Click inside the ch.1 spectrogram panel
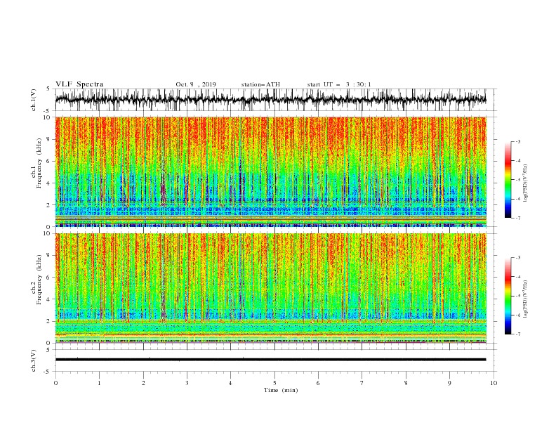The height and width of the screenshot is (430, 556). 270,171
